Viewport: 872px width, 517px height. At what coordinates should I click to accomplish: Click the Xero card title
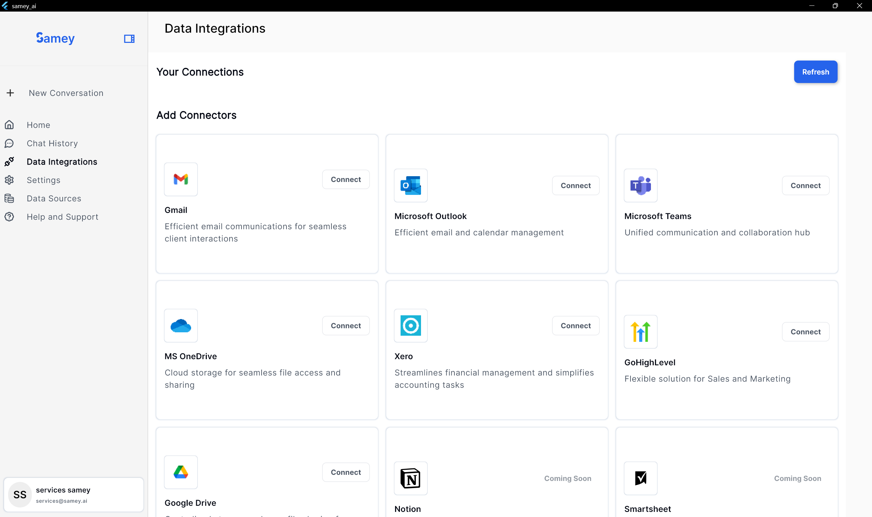(404, 356)
